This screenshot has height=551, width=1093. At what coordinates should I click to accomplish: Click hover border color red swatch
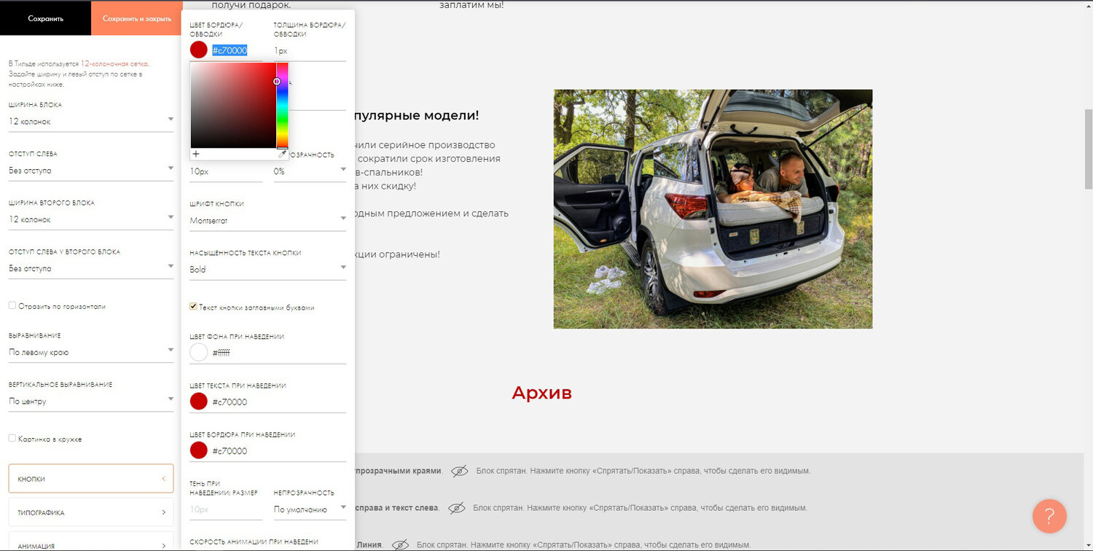[199, 450]
